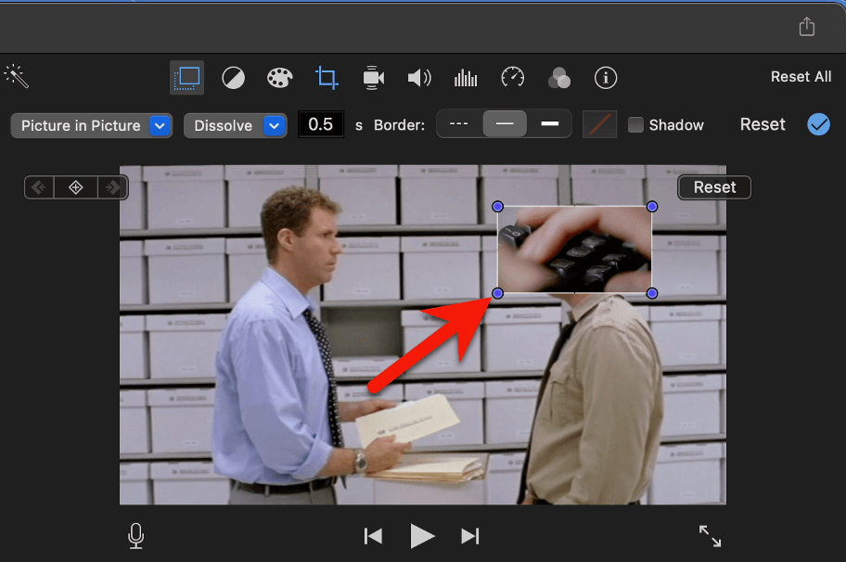
Task: Open the border color swatch
Action: point(599,124)
